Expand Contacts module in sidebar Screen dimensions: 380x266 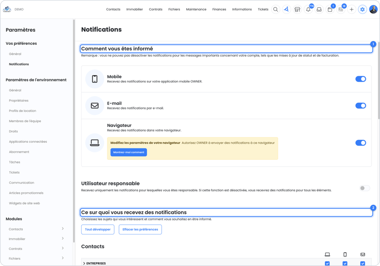coord(63,228)
